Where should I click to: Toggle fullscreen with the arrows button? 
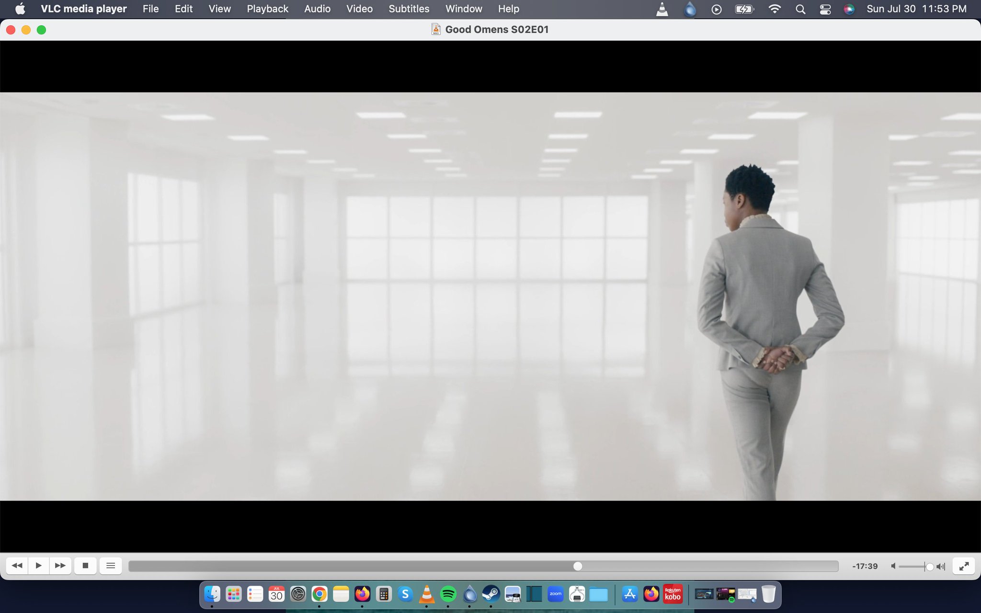point(964,566)
